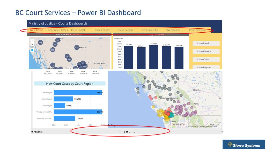Select the 145 cluster marker on map
The width and height of the screenshot is (265, 149).
[x=40, y=43]
